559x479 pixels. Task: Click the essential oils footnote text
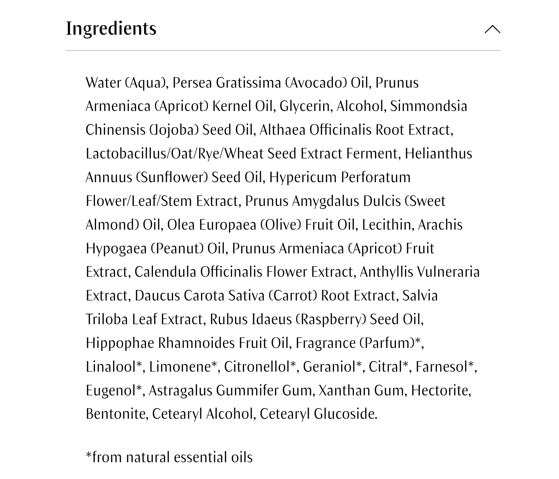tap(169, 457)
